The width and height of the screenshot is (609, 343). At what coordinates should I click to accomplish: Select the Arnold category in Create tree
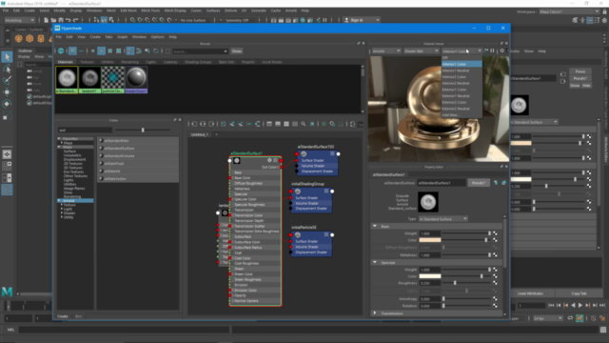tap(75, 201)
